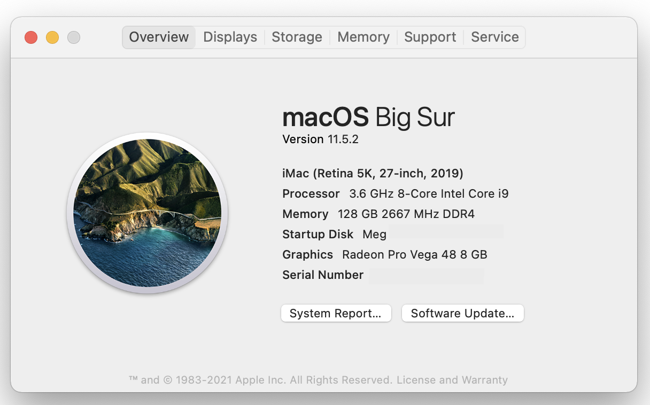
Task: Click the macOS Big Sur heading
Action: [x=368, y=117]
